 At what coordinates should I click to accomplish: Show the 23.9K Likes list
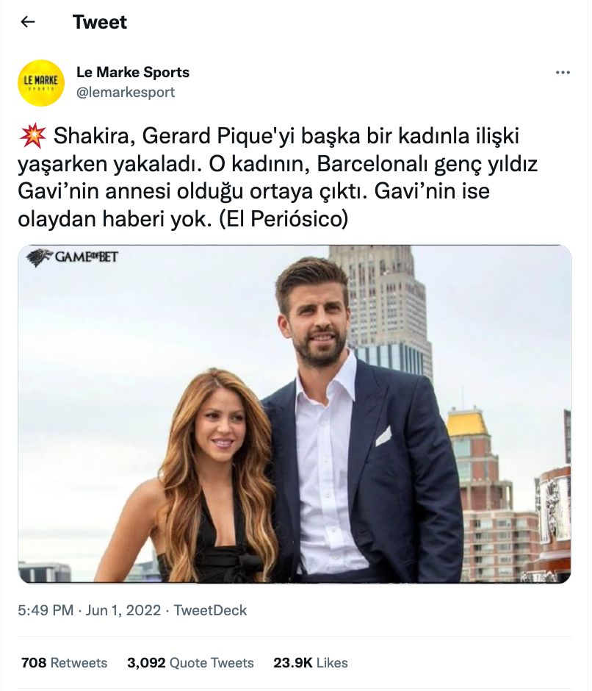[311, 662]
